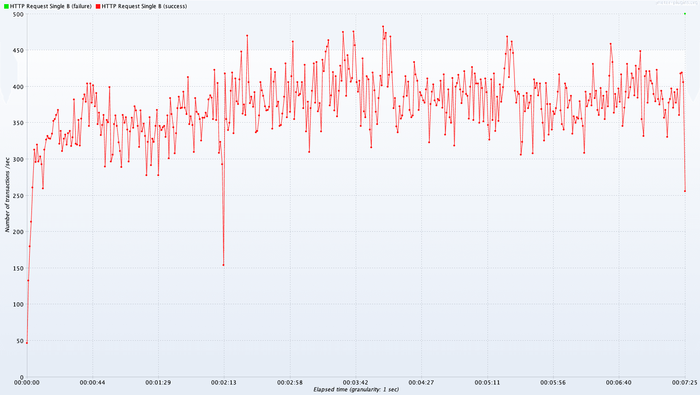
Task: Click the 00:05:56 time axis label
Action: 553,383
